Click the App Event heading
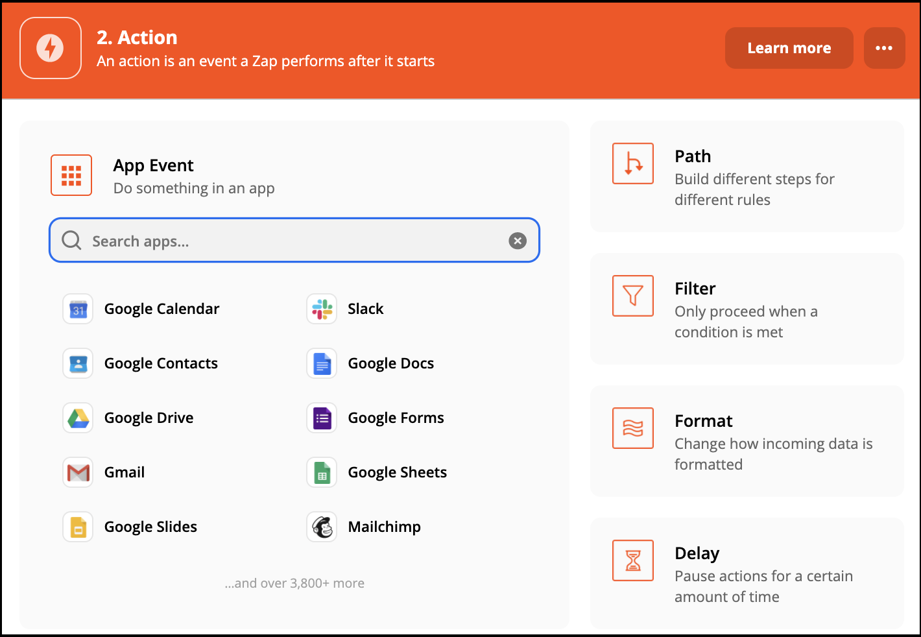This screenshot has width=921, height=637. tap(154, 165)
